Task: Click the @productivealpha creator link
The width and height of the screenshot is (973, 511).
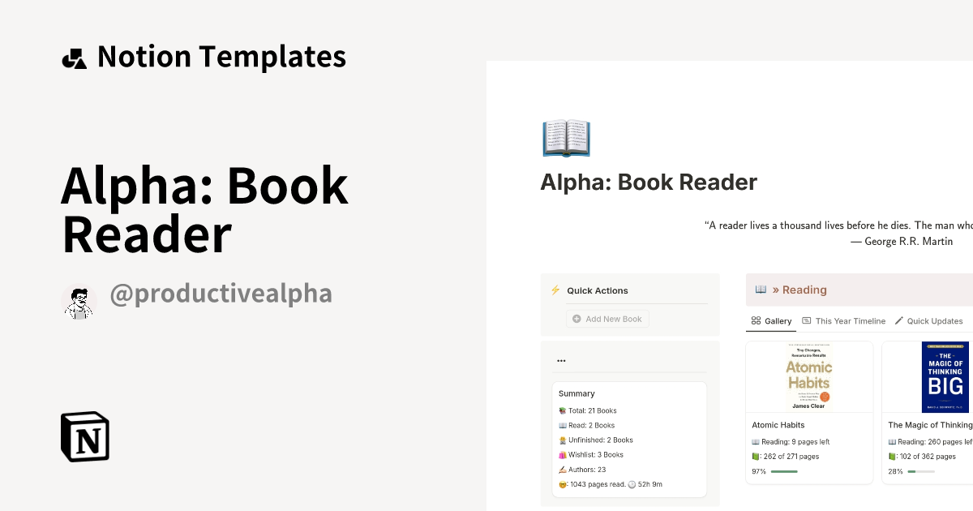Action: click(221, 294)
